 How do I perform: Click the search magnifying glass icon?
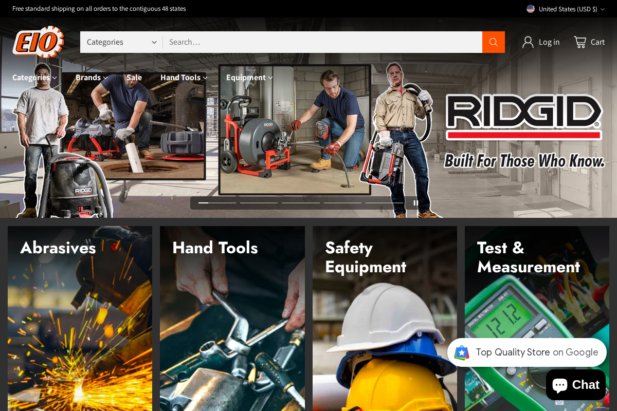[x=493, y=42]
